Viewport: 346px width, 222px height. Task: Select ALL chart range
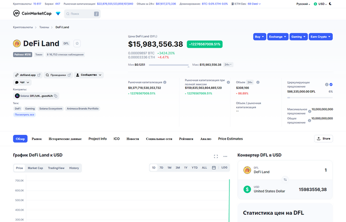tap(204, 168)
